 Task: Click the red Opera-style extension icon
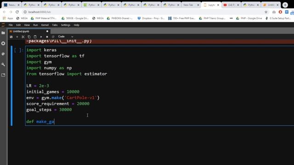[x=280, y=12]
